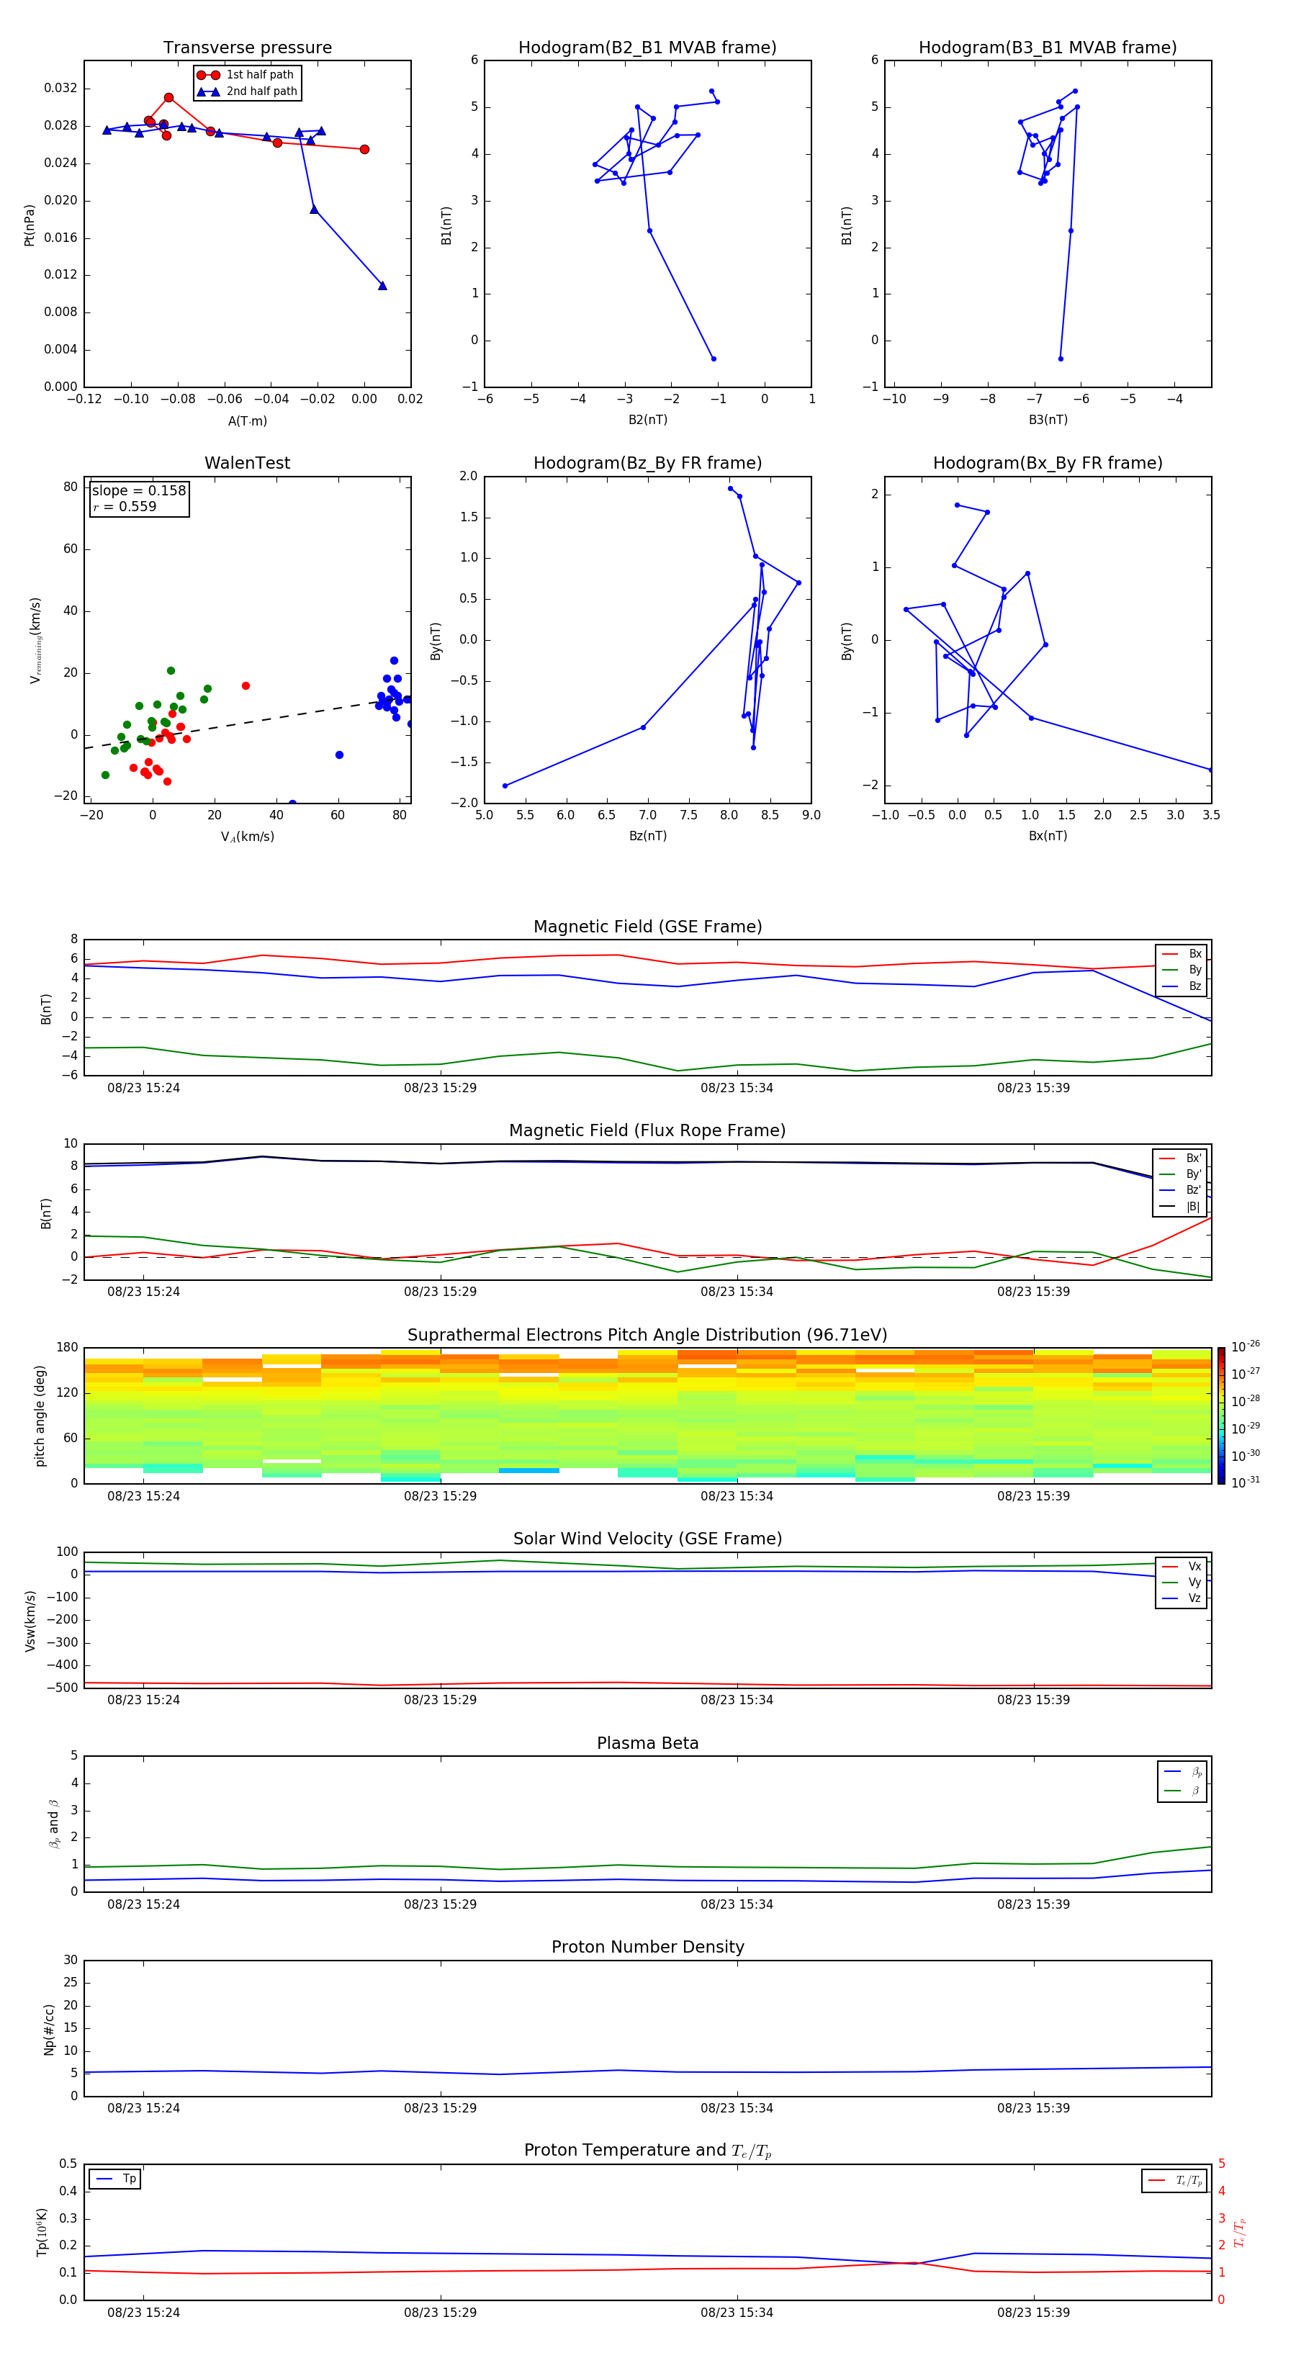Click the 'Hodogram(Bx_By FR frame)' title
This screenshot has height=2376, width=1296.
1048,463
